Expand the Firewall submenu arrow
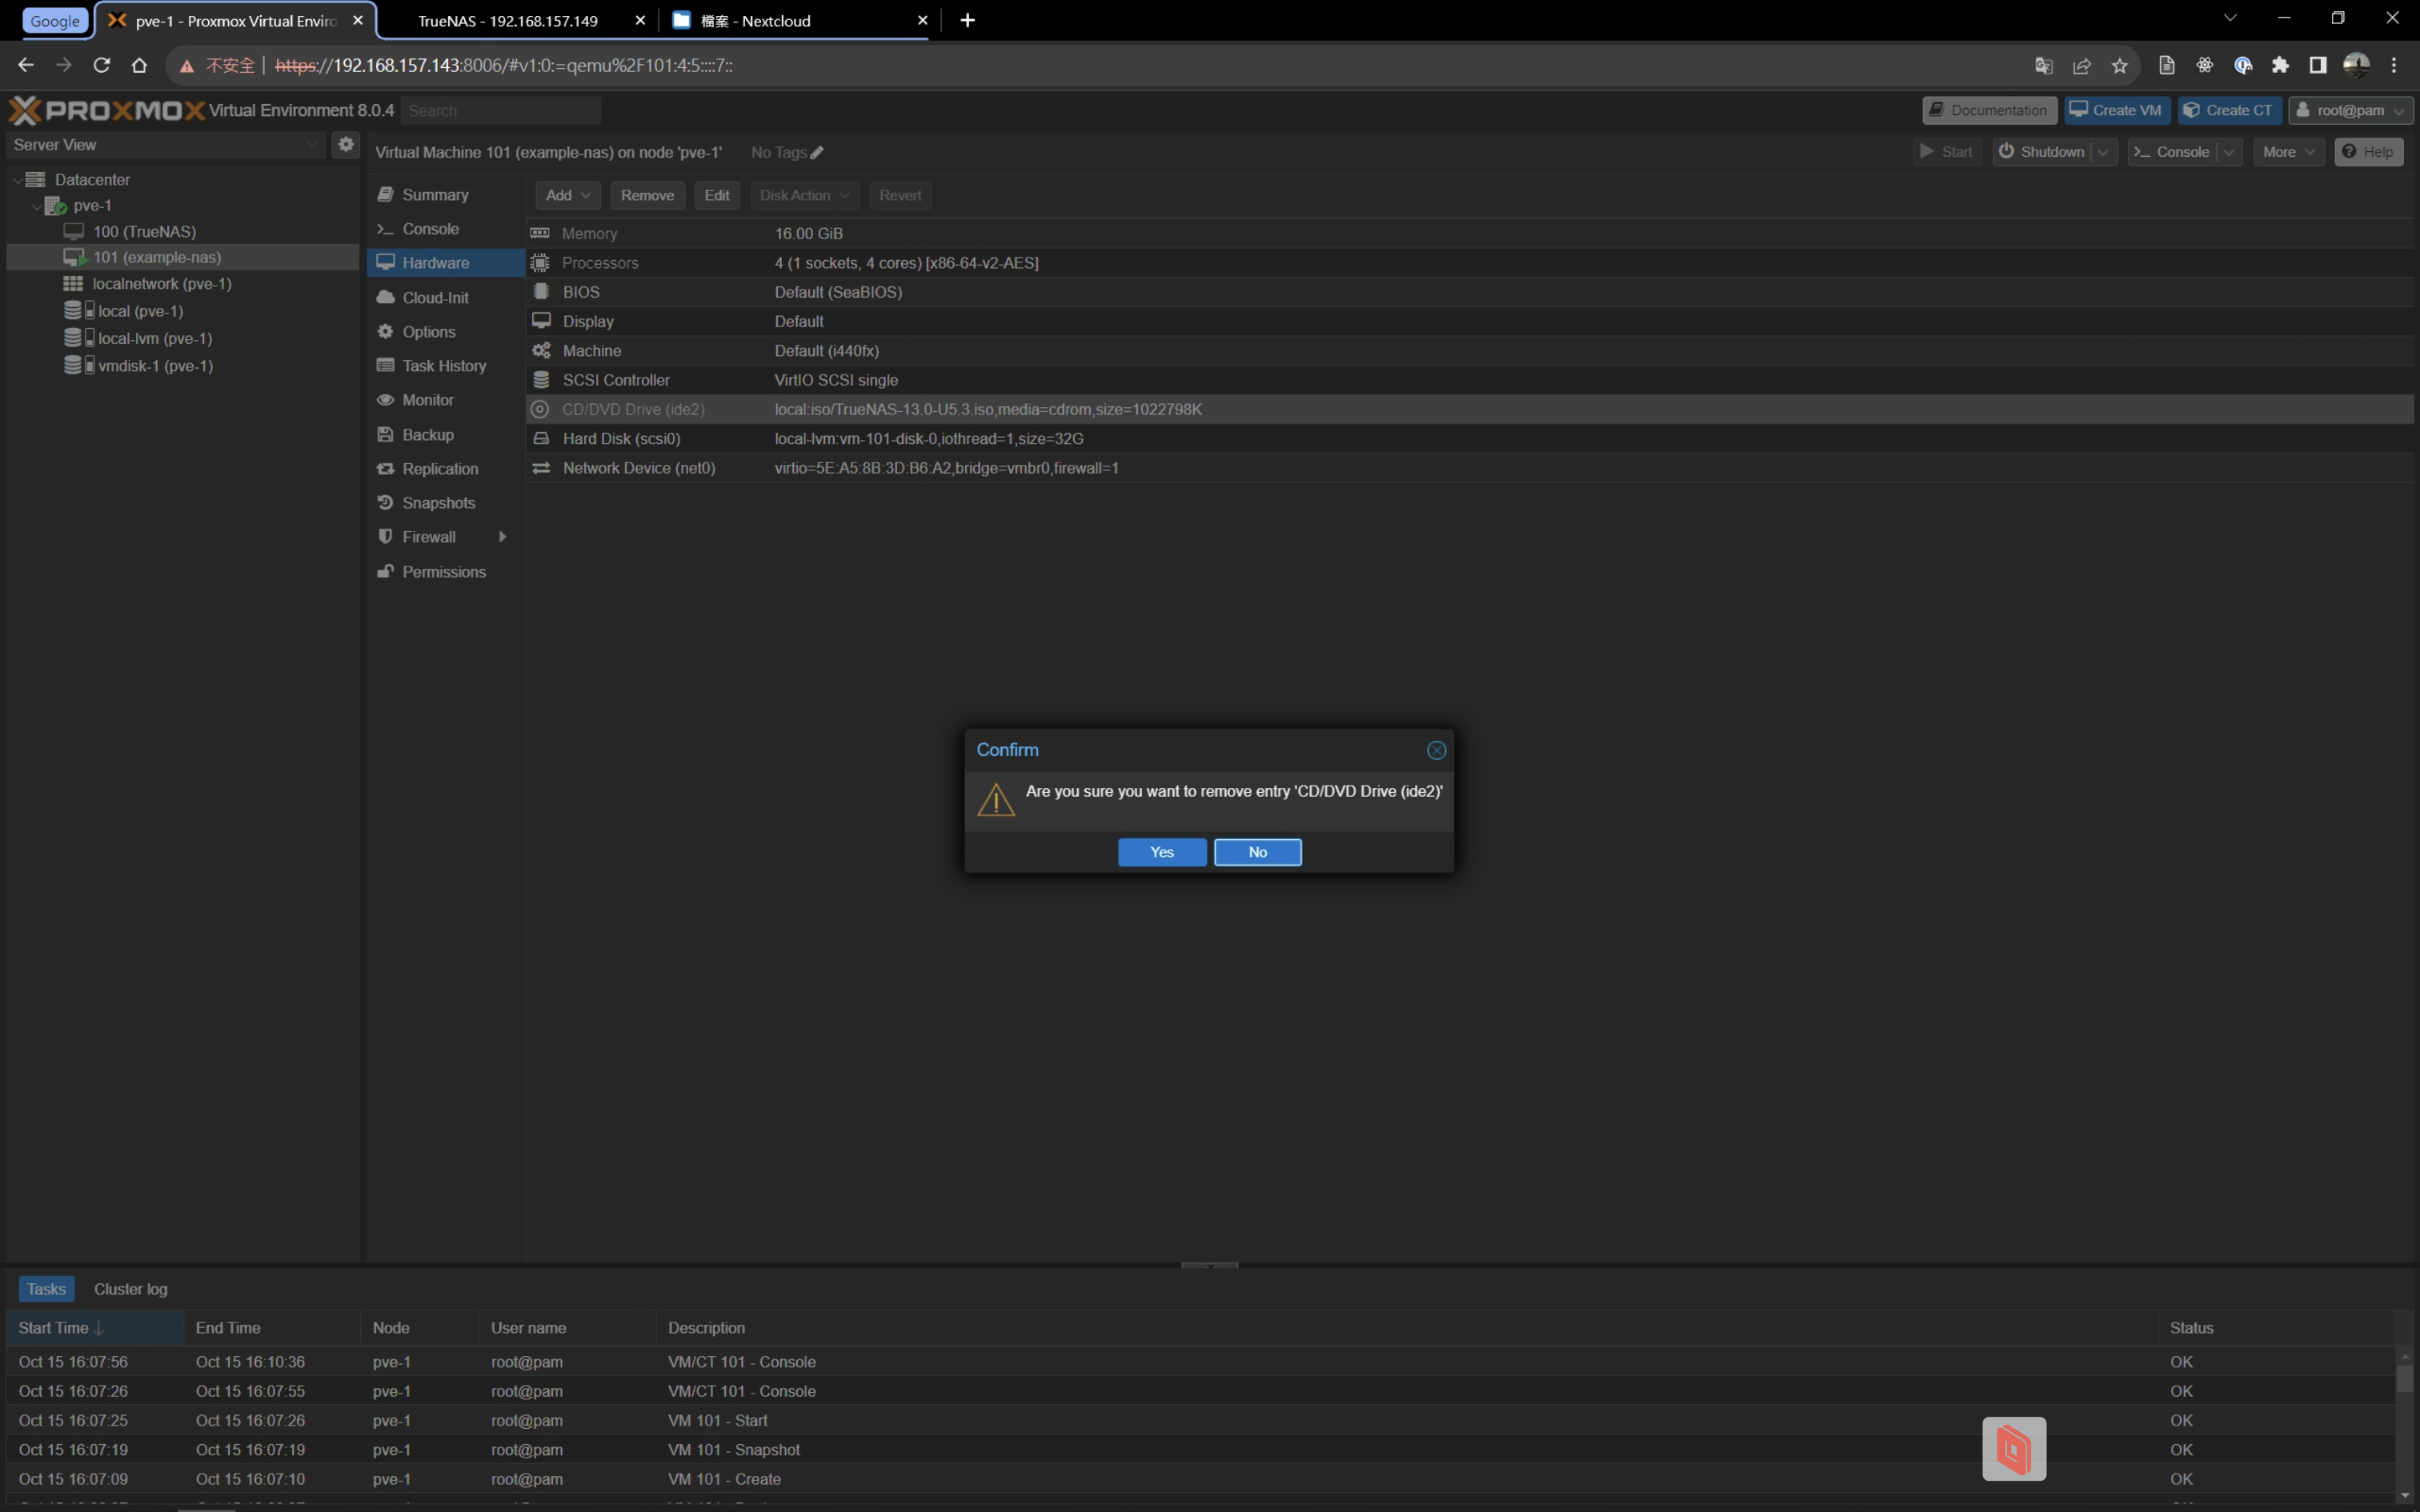2420x1512 pixels. (502, 537)
